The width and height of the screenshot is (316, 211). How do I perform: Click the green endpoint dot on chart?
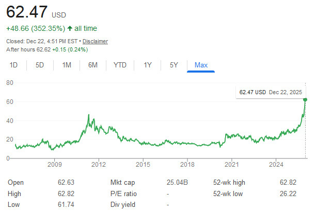pos(305,99)
